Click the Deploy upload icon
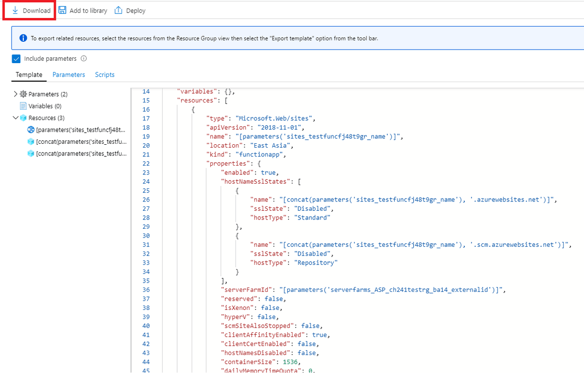The height and width of the screenshot is (373, 584). point(118,10)
